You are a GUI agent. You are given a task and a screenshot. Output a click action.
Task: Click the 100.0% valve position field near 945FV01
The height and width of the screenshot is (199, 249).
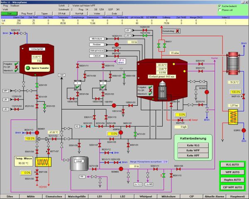pyautogui.click(x=236, y=92)
